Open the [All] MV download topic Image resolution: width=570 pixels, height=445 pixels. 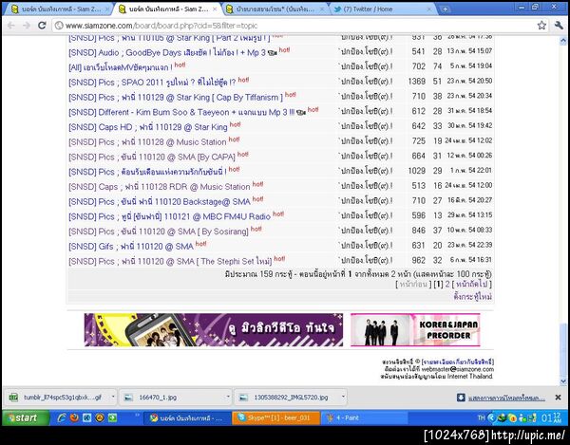pos(121,67)
